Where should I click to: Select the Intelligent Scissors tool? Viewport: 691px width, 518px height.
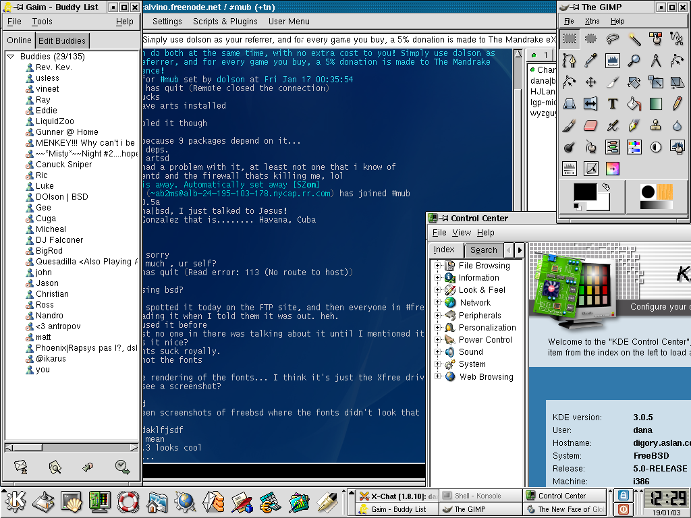[678, 38]
